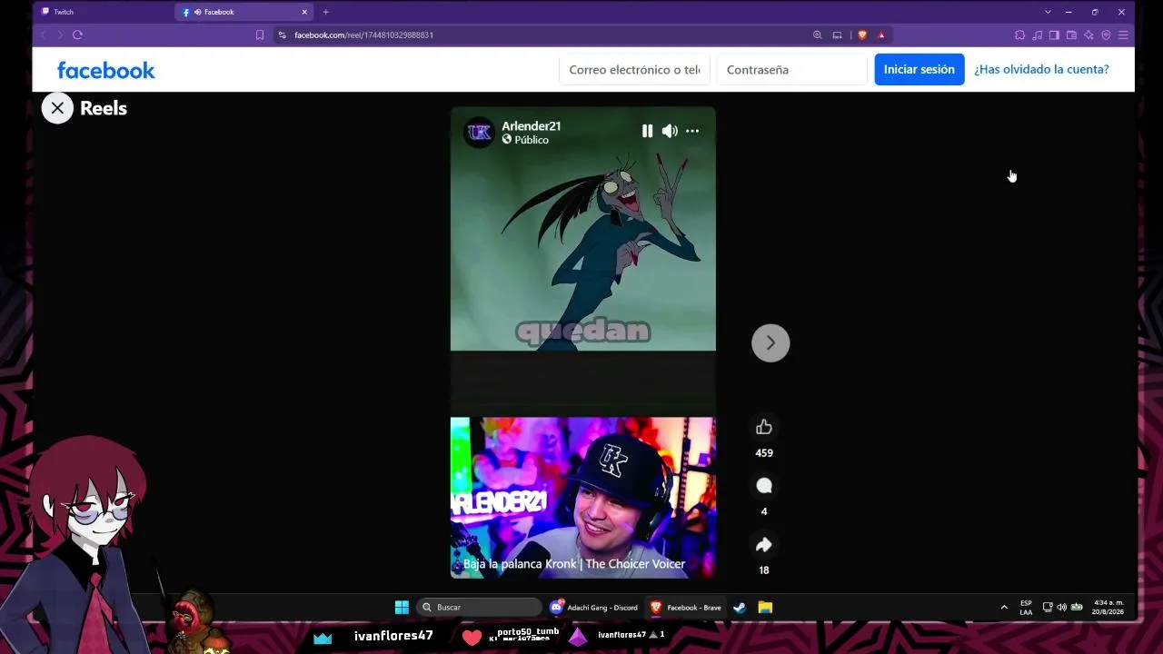The image size is (1163, 654).
Task: Open the Brave Wallet icon
Action: (1071, 35)
